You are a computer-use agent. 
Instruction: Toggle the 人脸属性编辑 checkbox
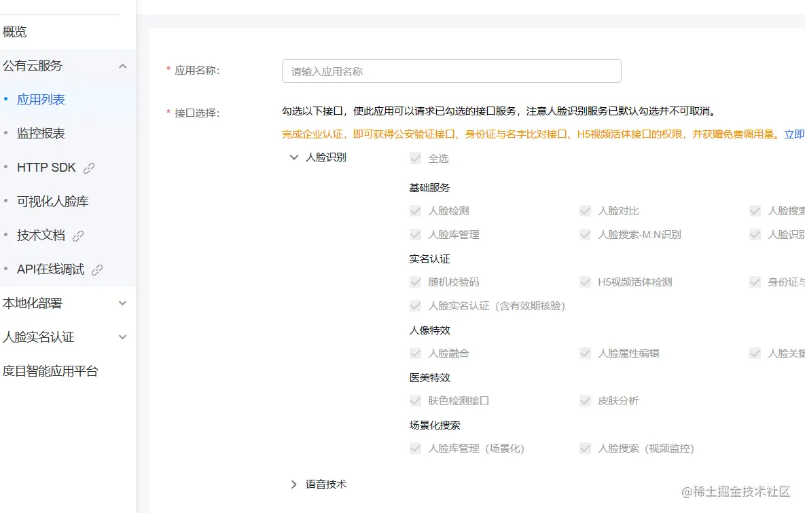click(585, 354)
